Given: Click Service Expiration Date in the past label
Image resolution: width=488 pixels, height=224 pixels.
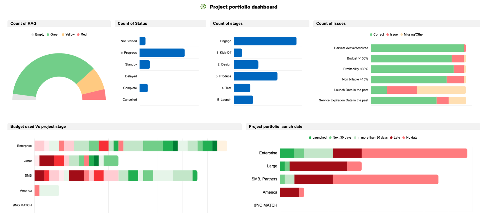Looking at the screenshot, I should [344, 100].
